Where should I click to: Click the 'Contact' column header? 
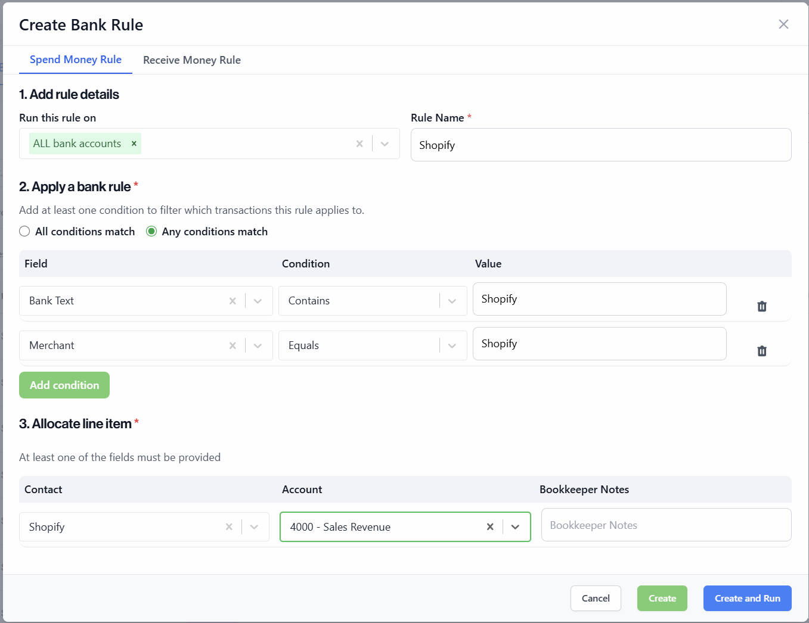coord(44,489)
